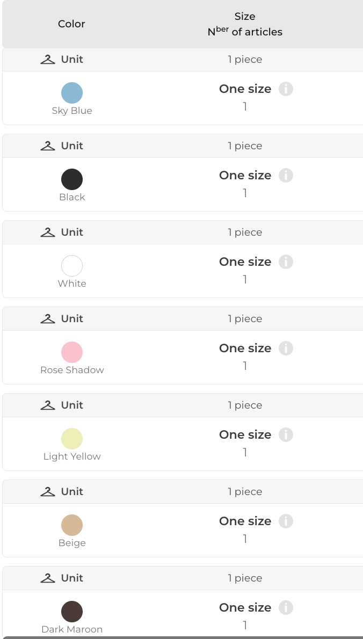Select the Dark Maroon color swatch
This screenshot has width=363, height=639.
point(72,612)
